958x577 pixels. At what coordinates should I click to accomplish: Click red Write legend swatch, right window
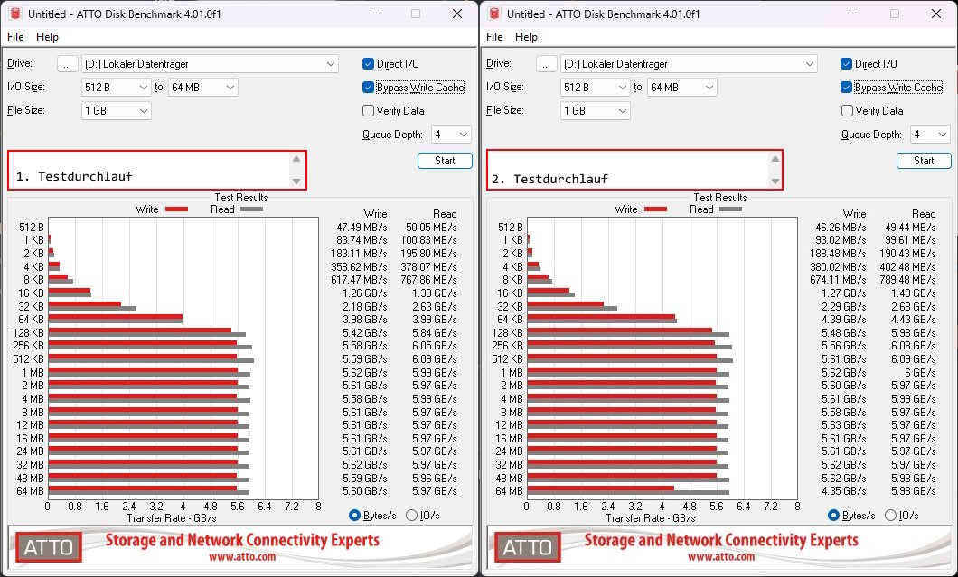(x=655, y=209)
